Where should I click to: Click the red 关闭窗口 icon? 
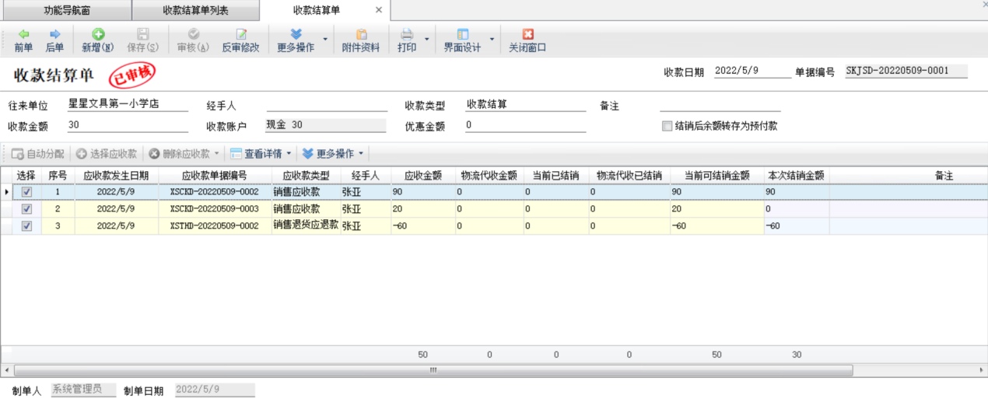tap(527, 35)
